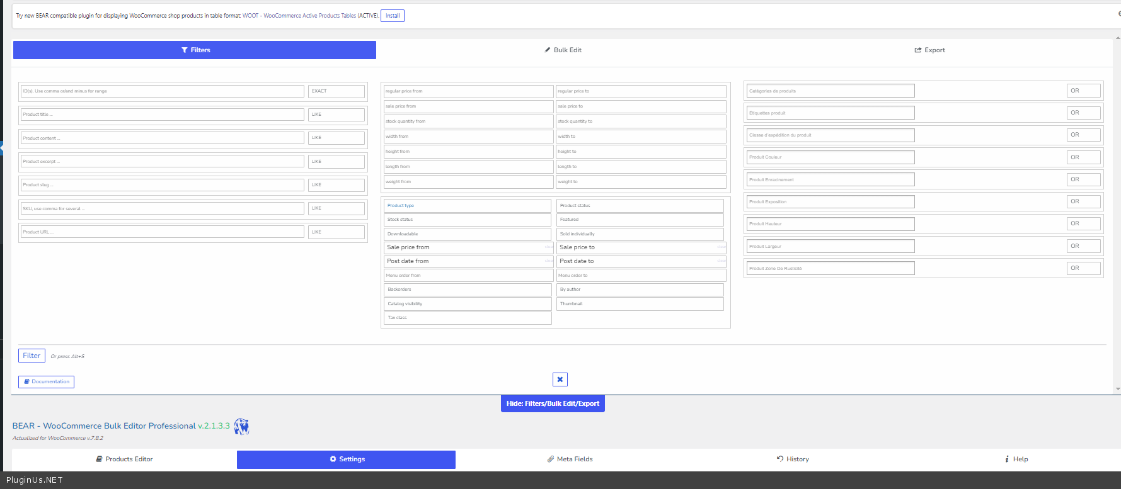This screenshot has height=489, width=1121.
Task: Click the Documentation button
Action: click(47, 382)
